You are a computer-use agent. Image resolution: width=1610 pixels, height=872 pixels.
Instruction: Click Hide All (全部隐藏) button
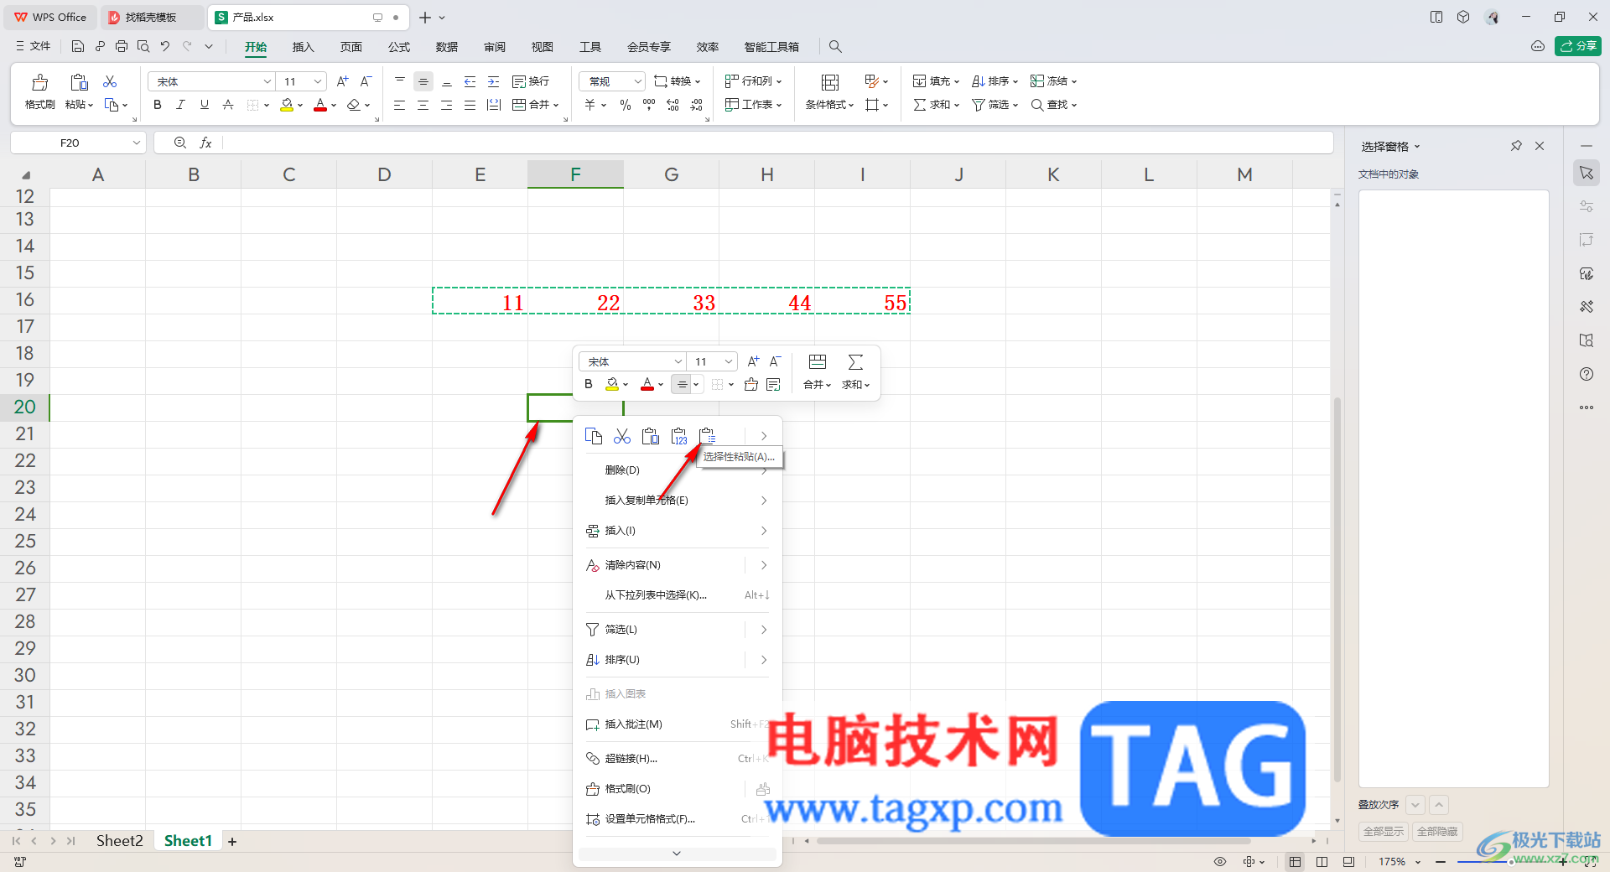pos(1437,832)
